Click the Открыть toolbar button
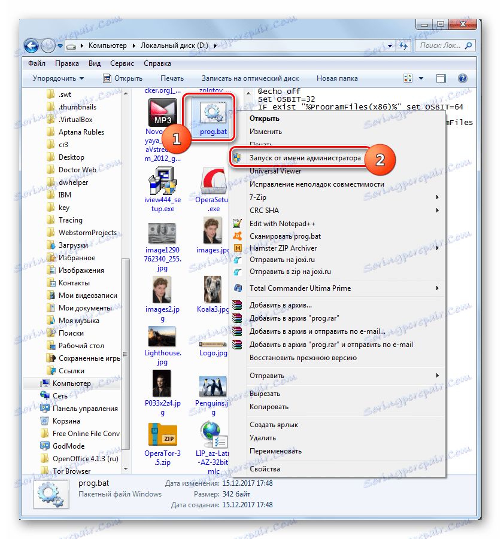The width and height of the screenshot is (501, 539). tap(123, 78)
